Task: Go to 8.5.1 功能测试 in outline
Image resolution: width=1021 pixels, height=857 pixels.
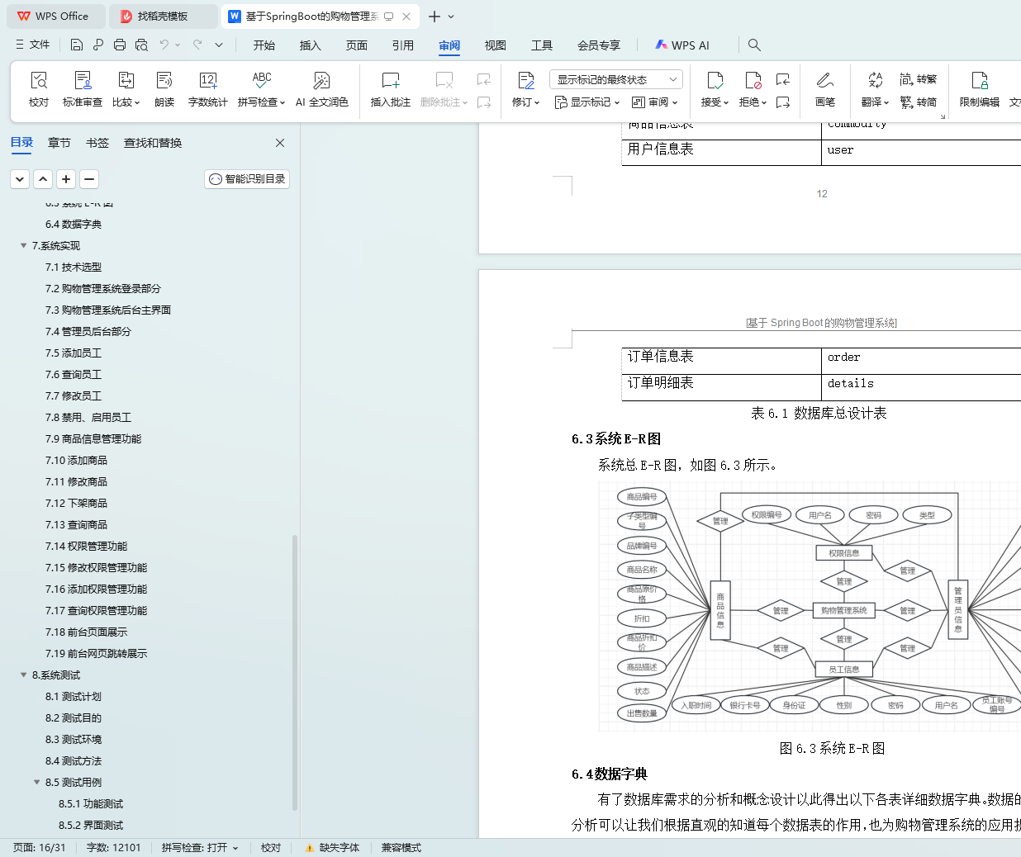Action: (91, 804)
